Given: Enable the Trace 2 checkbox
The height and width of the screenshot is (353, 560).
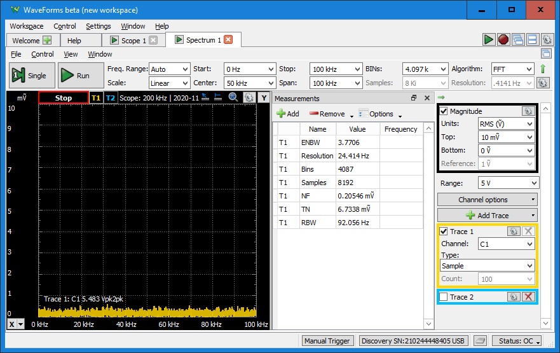Looking at the screenshot, I should [444, 297].
